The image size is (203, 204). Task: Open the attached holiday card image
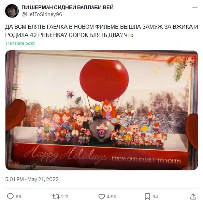tap(102, 110)
